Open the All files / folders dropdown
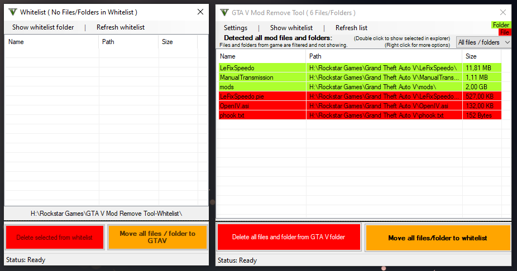517x271 pixels. pyautogui.click(x=484, y=42)
